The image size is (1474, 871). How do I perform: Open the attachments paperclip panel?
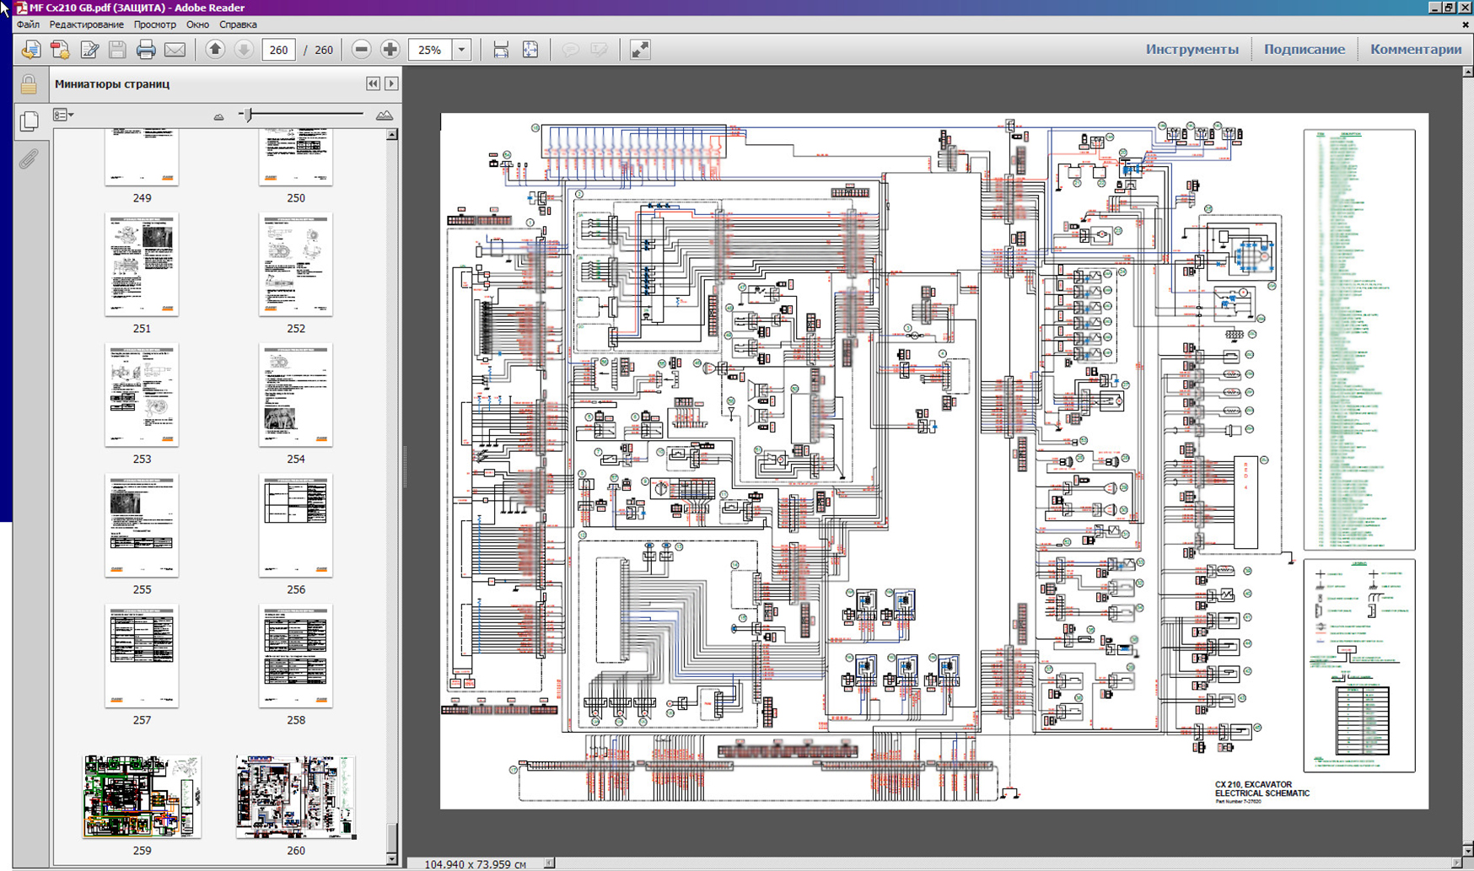click(x=29, y=159)
